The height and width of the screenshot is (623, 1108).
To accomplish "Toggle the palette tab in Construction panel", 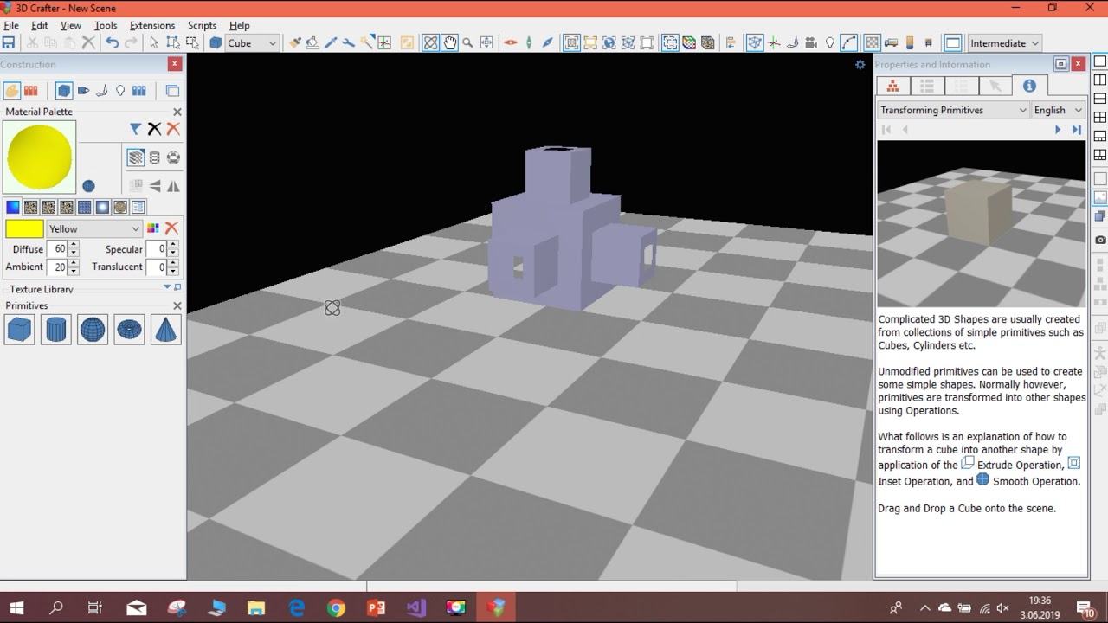I will (x=11, y=90).
